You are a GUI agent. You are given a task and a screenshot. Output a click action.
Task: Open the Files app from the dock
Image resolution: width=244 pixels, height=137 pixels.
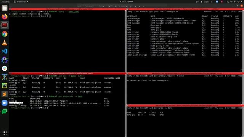5,8
